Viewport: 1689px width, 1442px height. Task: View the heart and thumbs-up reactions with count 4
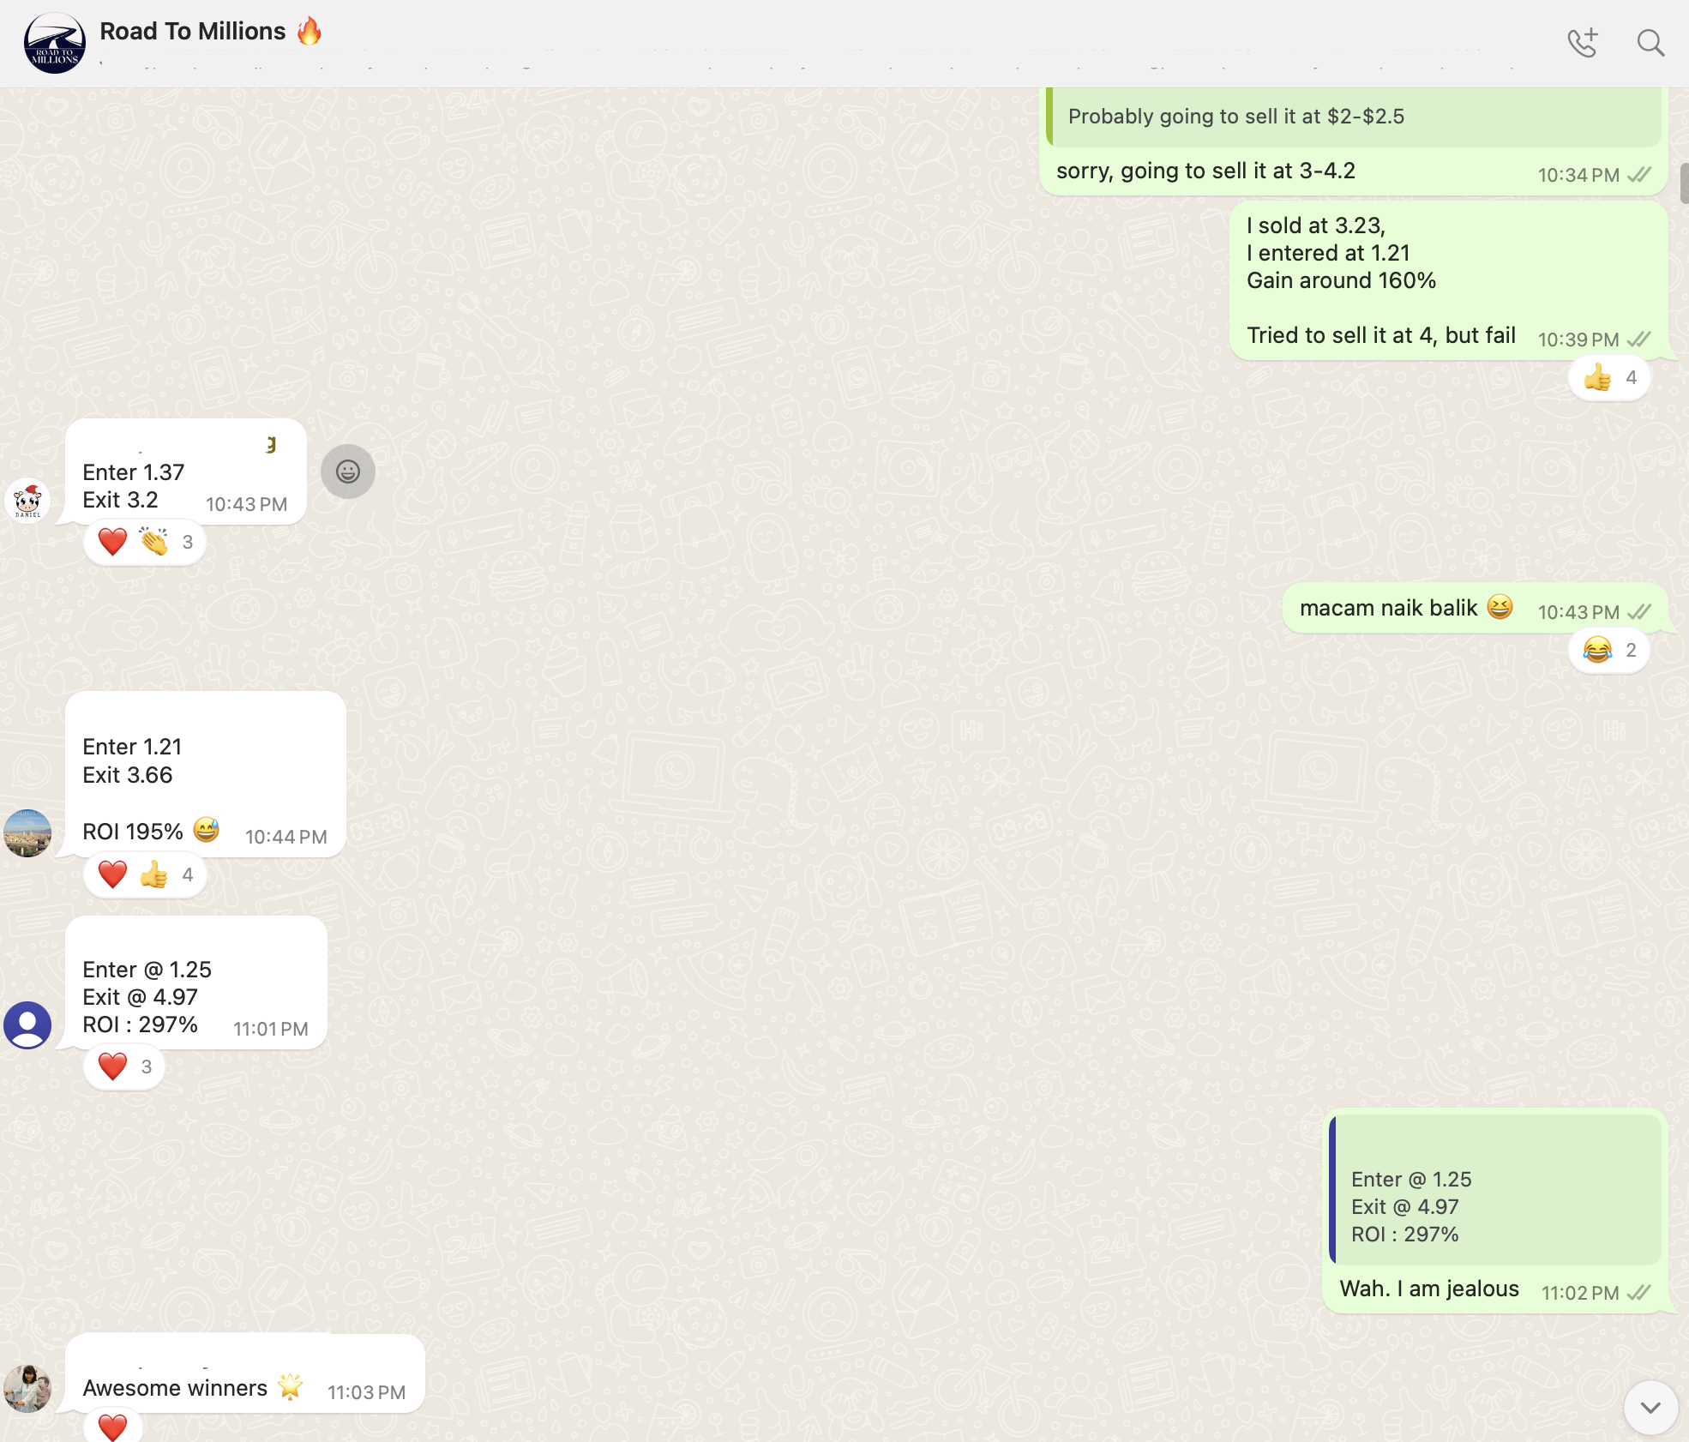tap(144, 875)
